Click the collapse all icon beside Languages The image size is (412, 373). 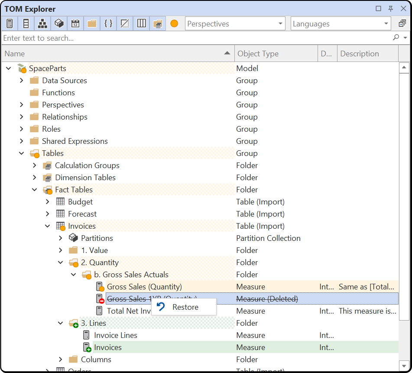click(402, 24)
